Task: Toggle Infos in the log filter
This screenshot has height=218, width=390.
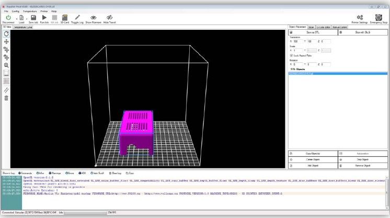Action: [40, 173]
